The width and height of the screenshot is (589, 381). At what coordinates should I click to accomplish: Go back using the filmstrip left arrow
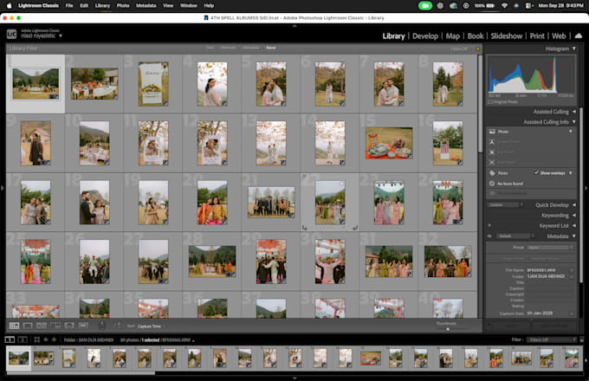(46, 339)
